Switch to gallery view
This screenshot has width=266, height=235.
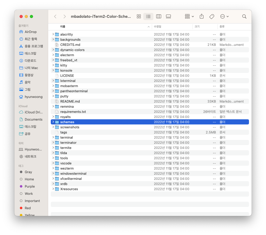tap(168, 16)
